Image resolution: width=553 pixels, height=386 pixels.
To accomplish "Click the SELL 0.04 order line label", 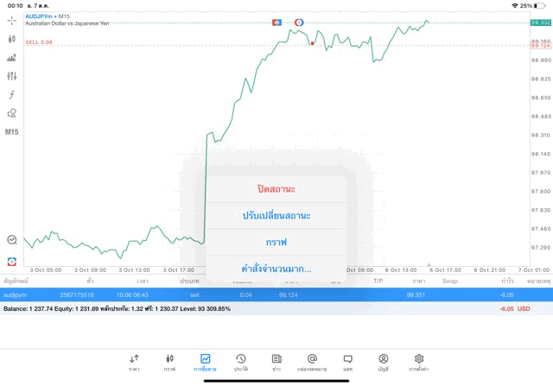I will pos(39,42).
